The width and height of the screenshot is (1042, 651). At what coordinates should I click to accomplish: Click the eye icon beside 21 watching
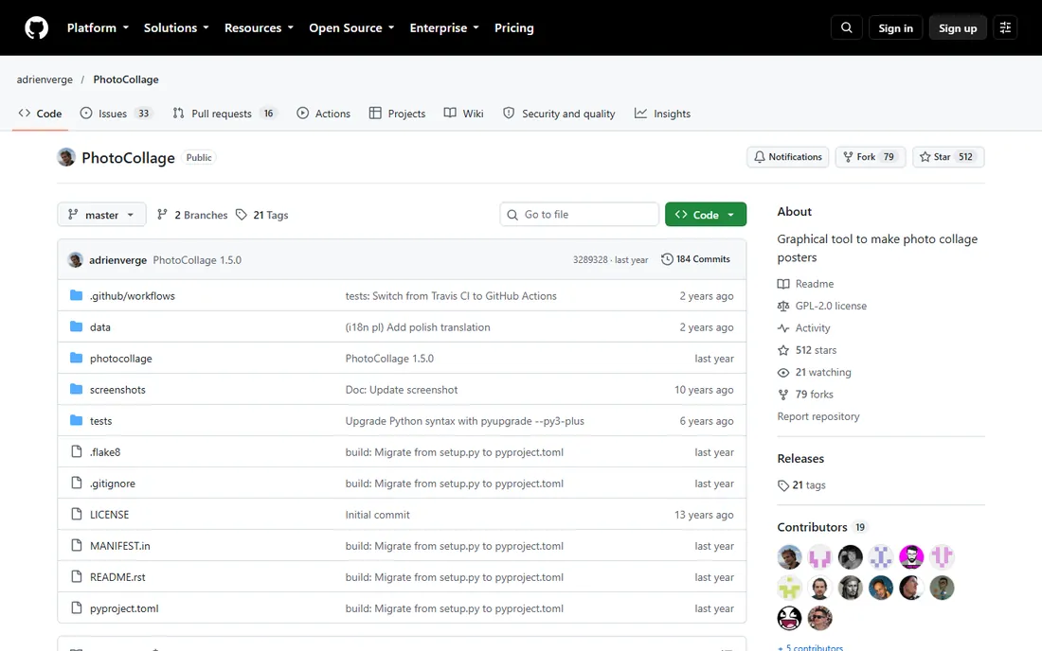coord(783,372)
